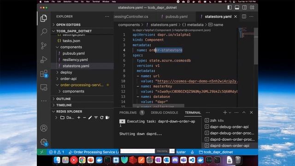Close the terminal panel
This screenshot has width=295, height=166.
click(x=251, y=113)
